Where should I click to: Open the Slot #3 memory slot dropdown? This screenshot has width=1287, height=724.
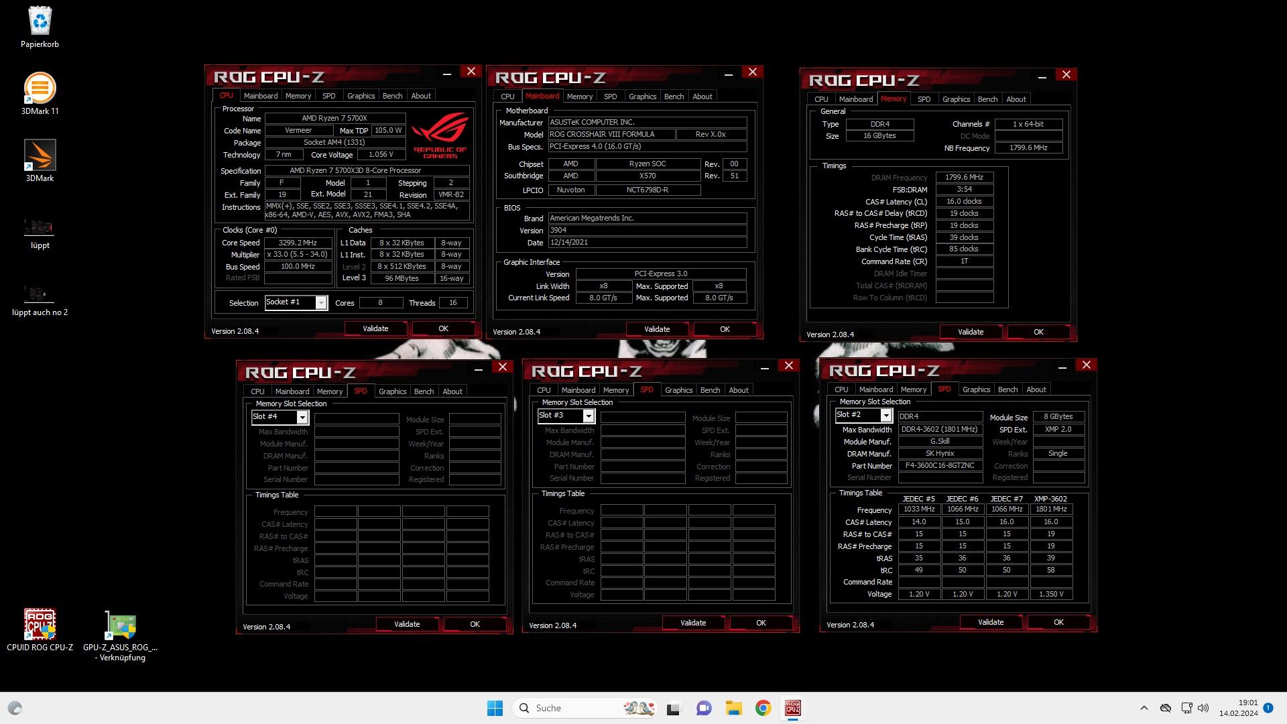pyautogui.click(x=566, y=416)
